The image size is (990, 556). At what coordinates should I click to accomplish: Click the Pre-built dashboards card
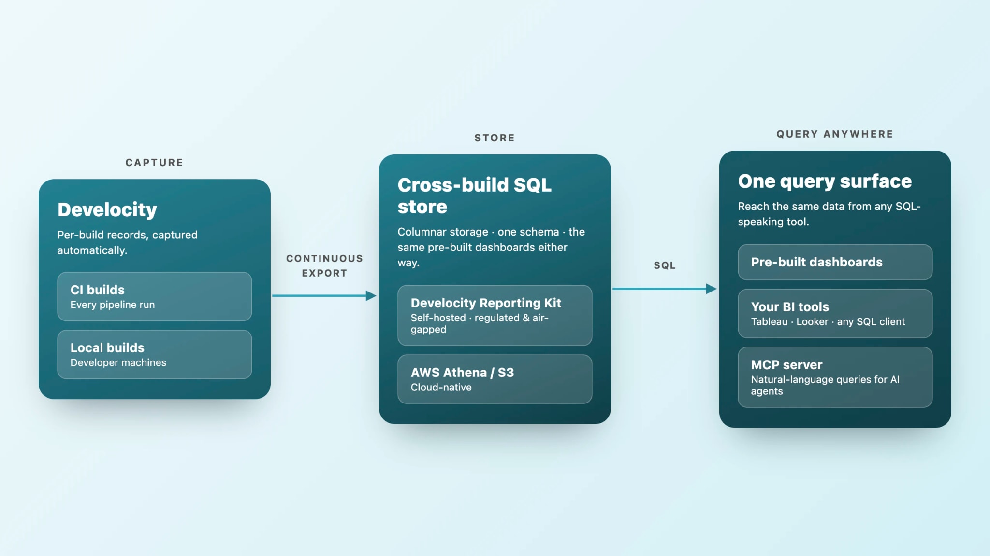pos(835,262)
